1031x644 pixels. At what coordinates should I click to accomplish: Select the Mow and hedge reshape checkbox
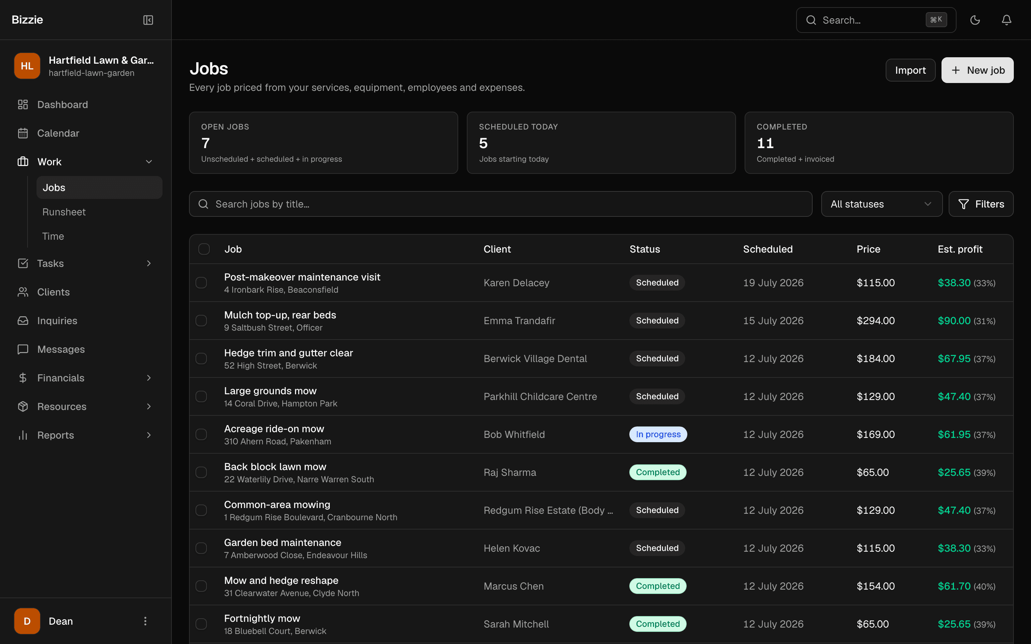pyautogui.click(x=201, y=586)
